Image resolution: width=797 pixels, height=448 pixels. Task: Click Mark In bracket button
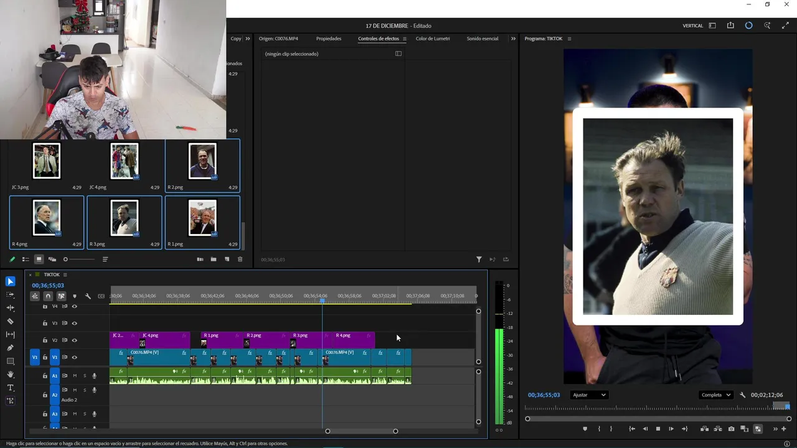coord(599,429)
